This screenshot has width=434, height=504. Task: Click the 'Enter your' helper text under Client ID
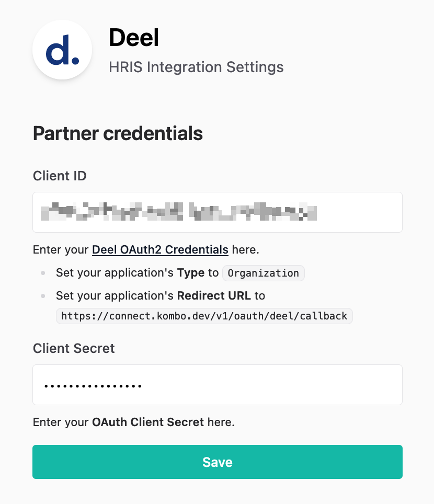tap(61, 250)
